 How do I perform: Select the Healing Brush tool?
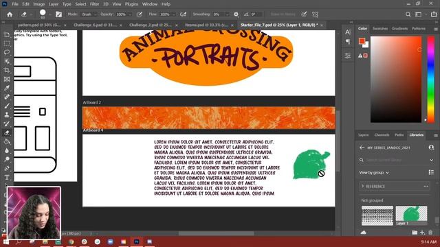7,97
